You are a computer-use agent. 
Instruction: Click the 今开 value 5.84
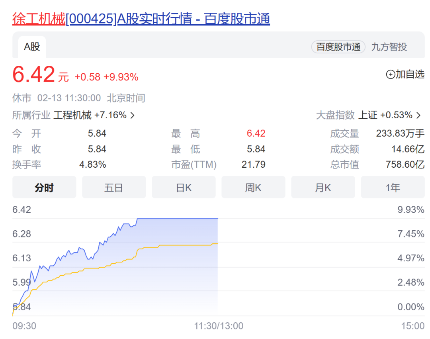pyautogui.click(x=97, y=133)
